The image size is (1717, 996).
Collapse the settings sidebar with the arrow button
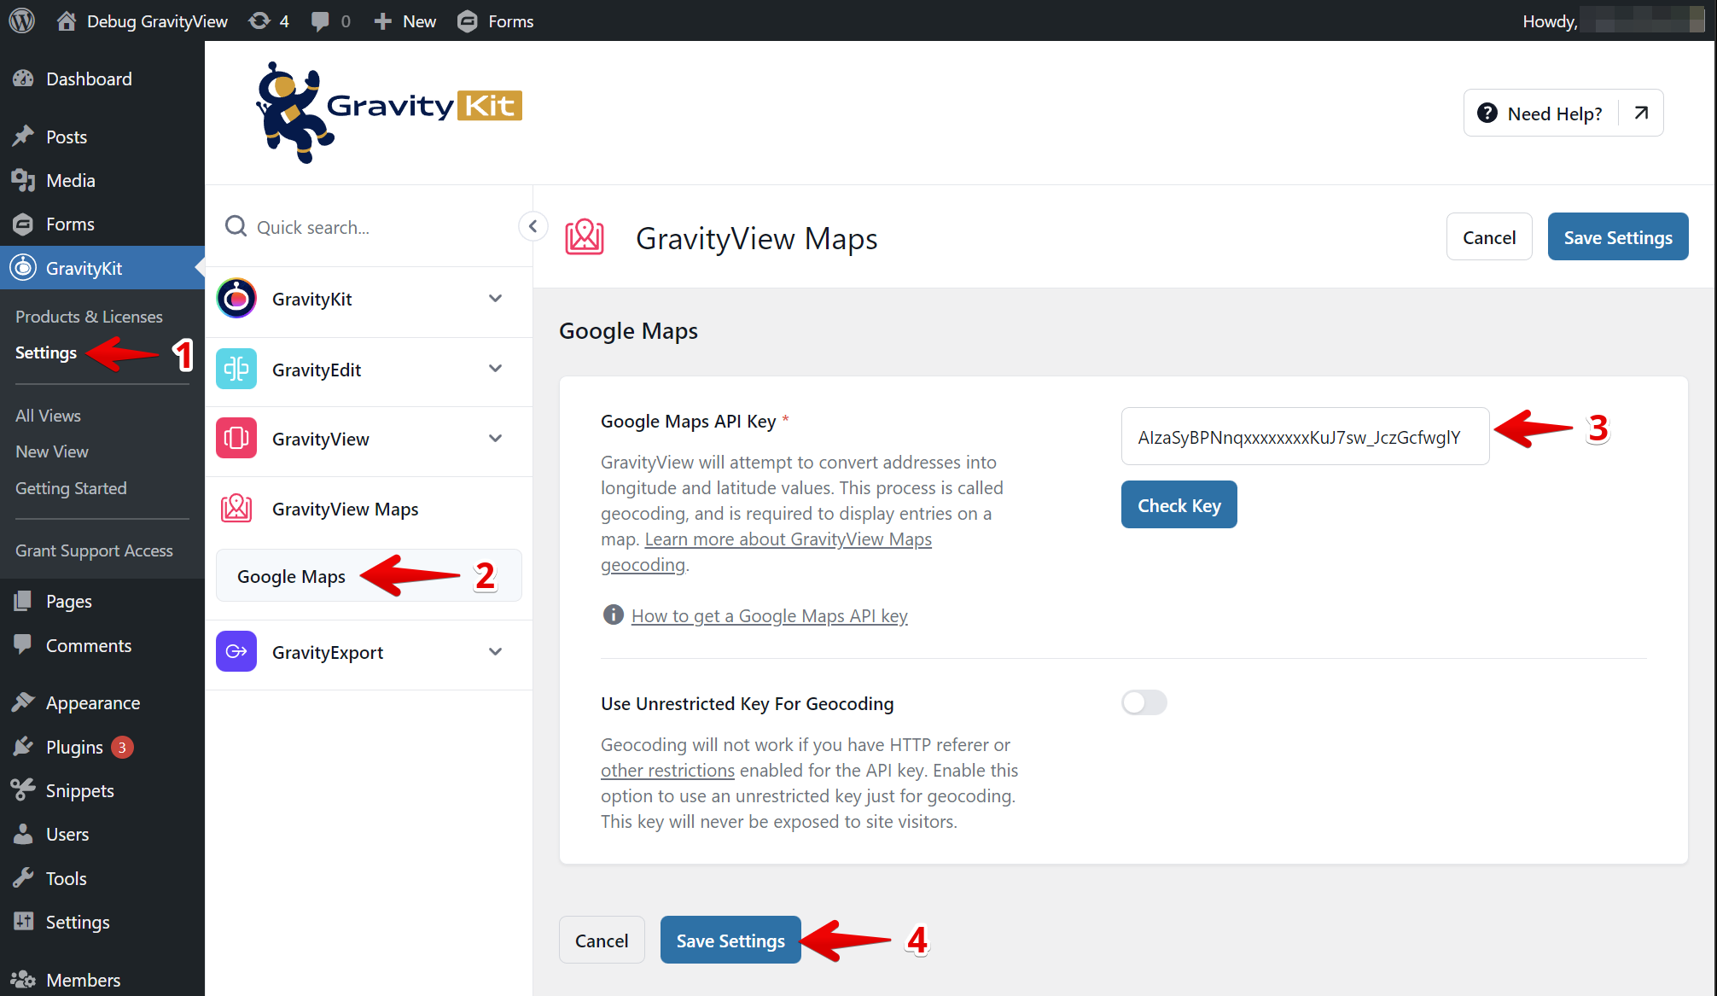pyautogui.click(x=533, y=226)
